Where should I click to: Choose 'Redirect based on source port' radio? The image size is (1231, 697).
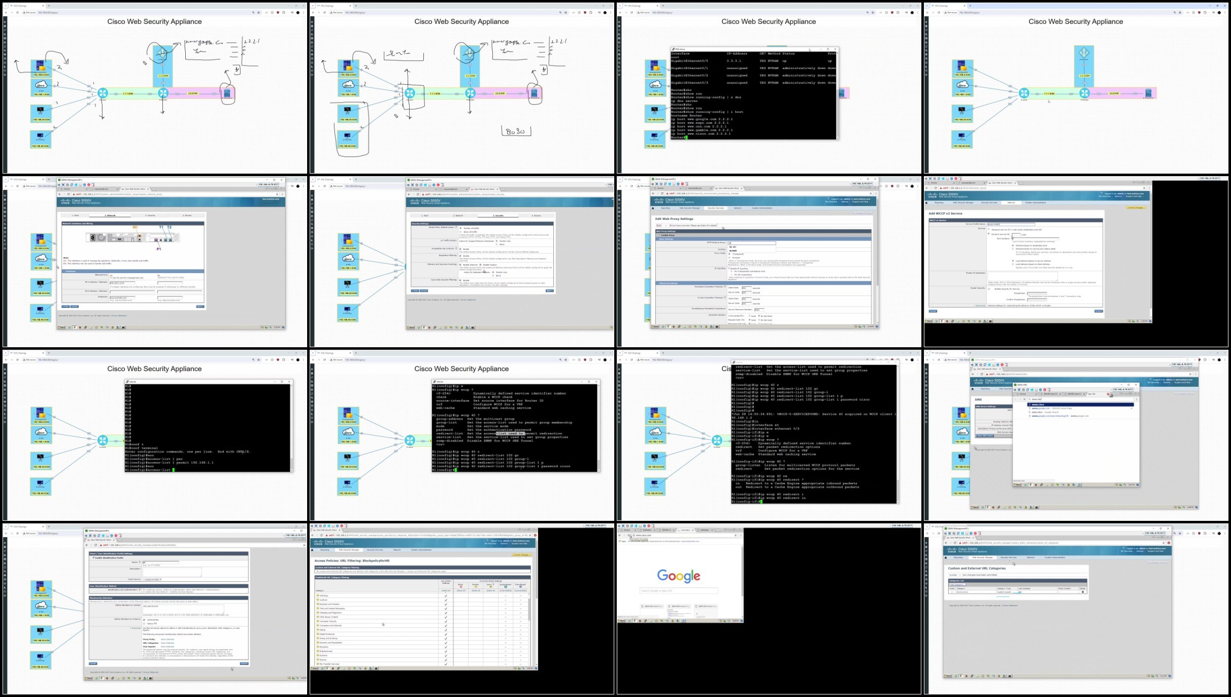(1013, 249)
